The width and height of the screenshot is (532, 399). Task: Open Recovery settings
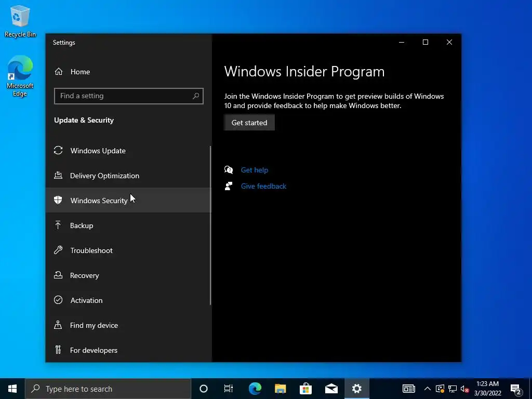click(x=128, y=275)
